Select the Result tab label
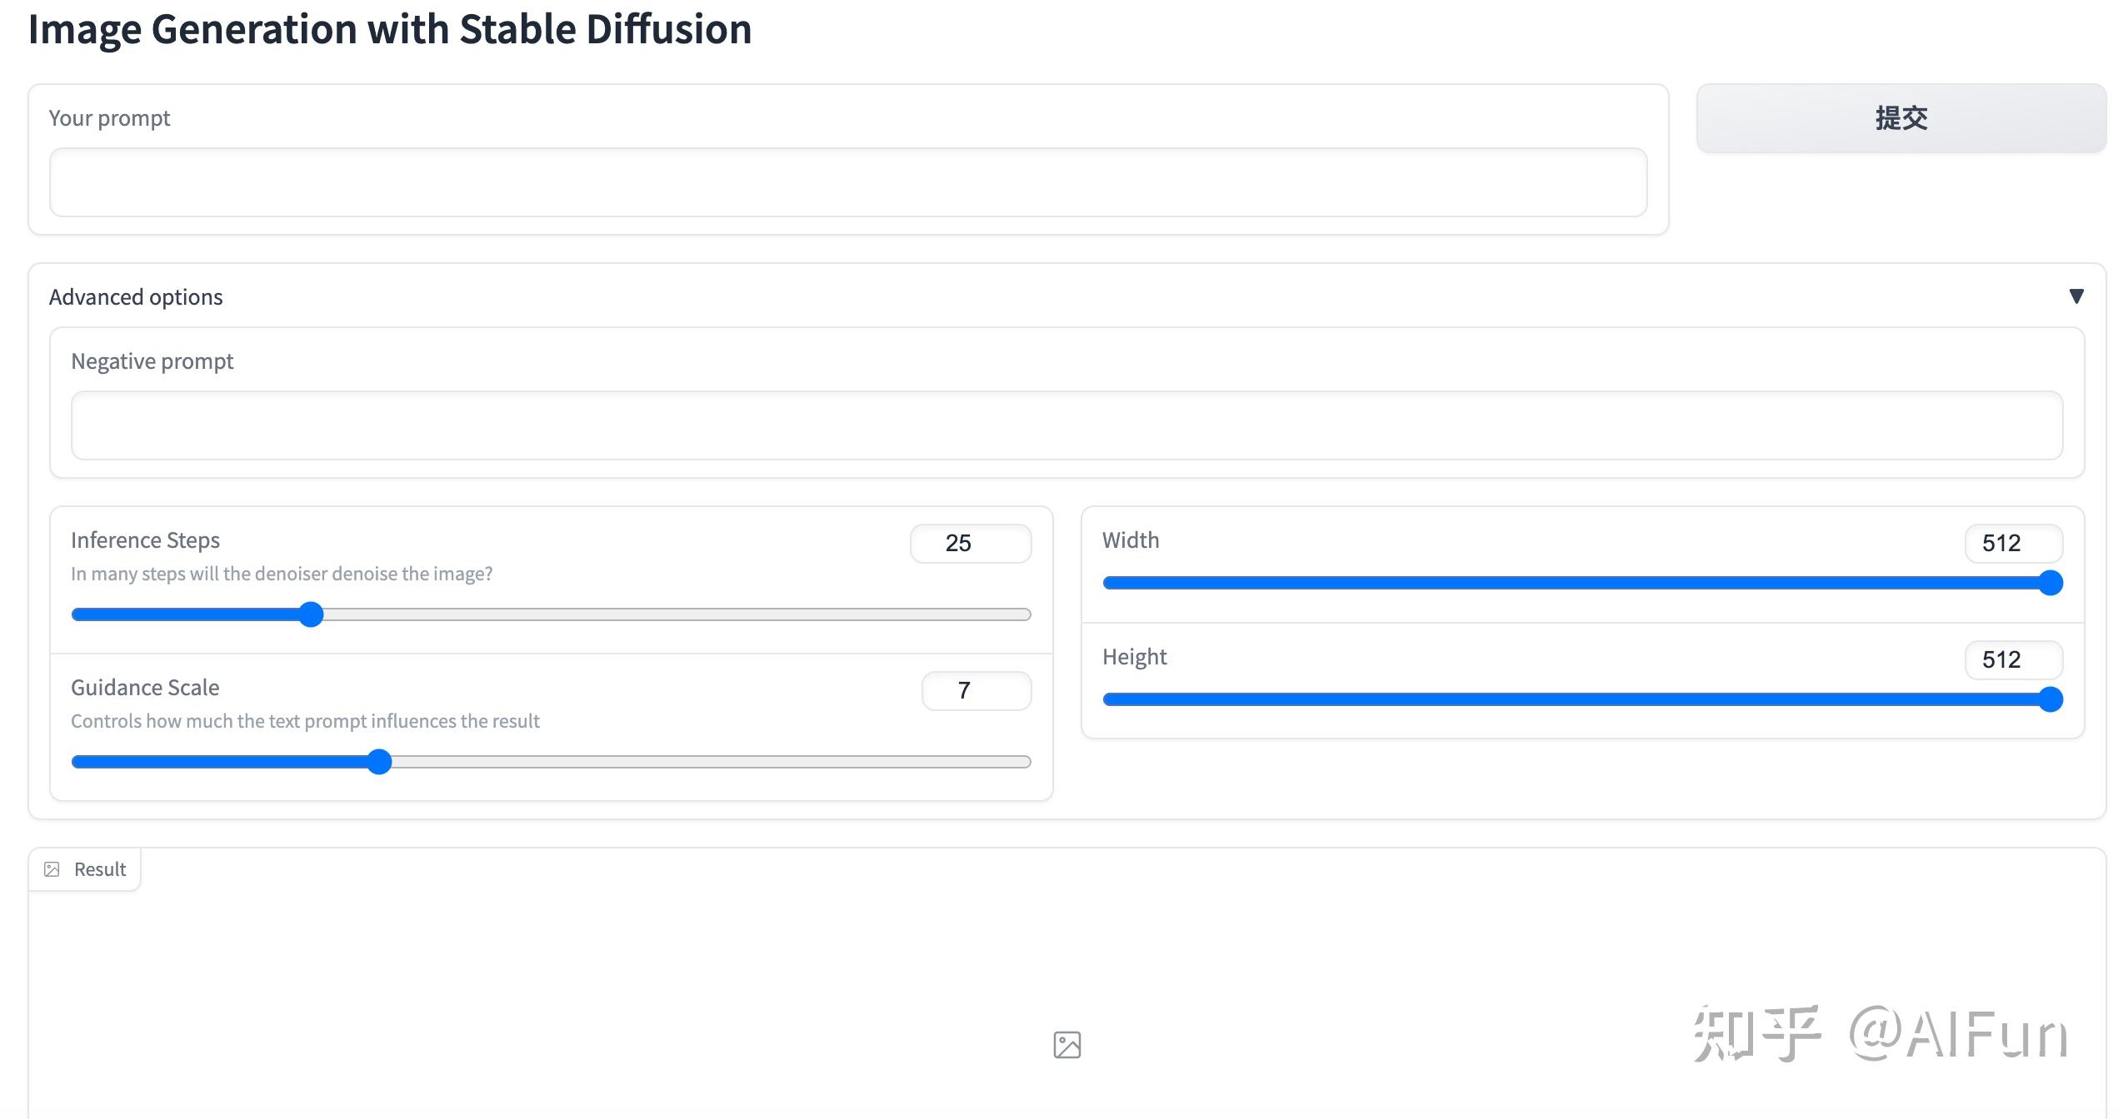This screenshot has width=2123, height=1119. 100,869
